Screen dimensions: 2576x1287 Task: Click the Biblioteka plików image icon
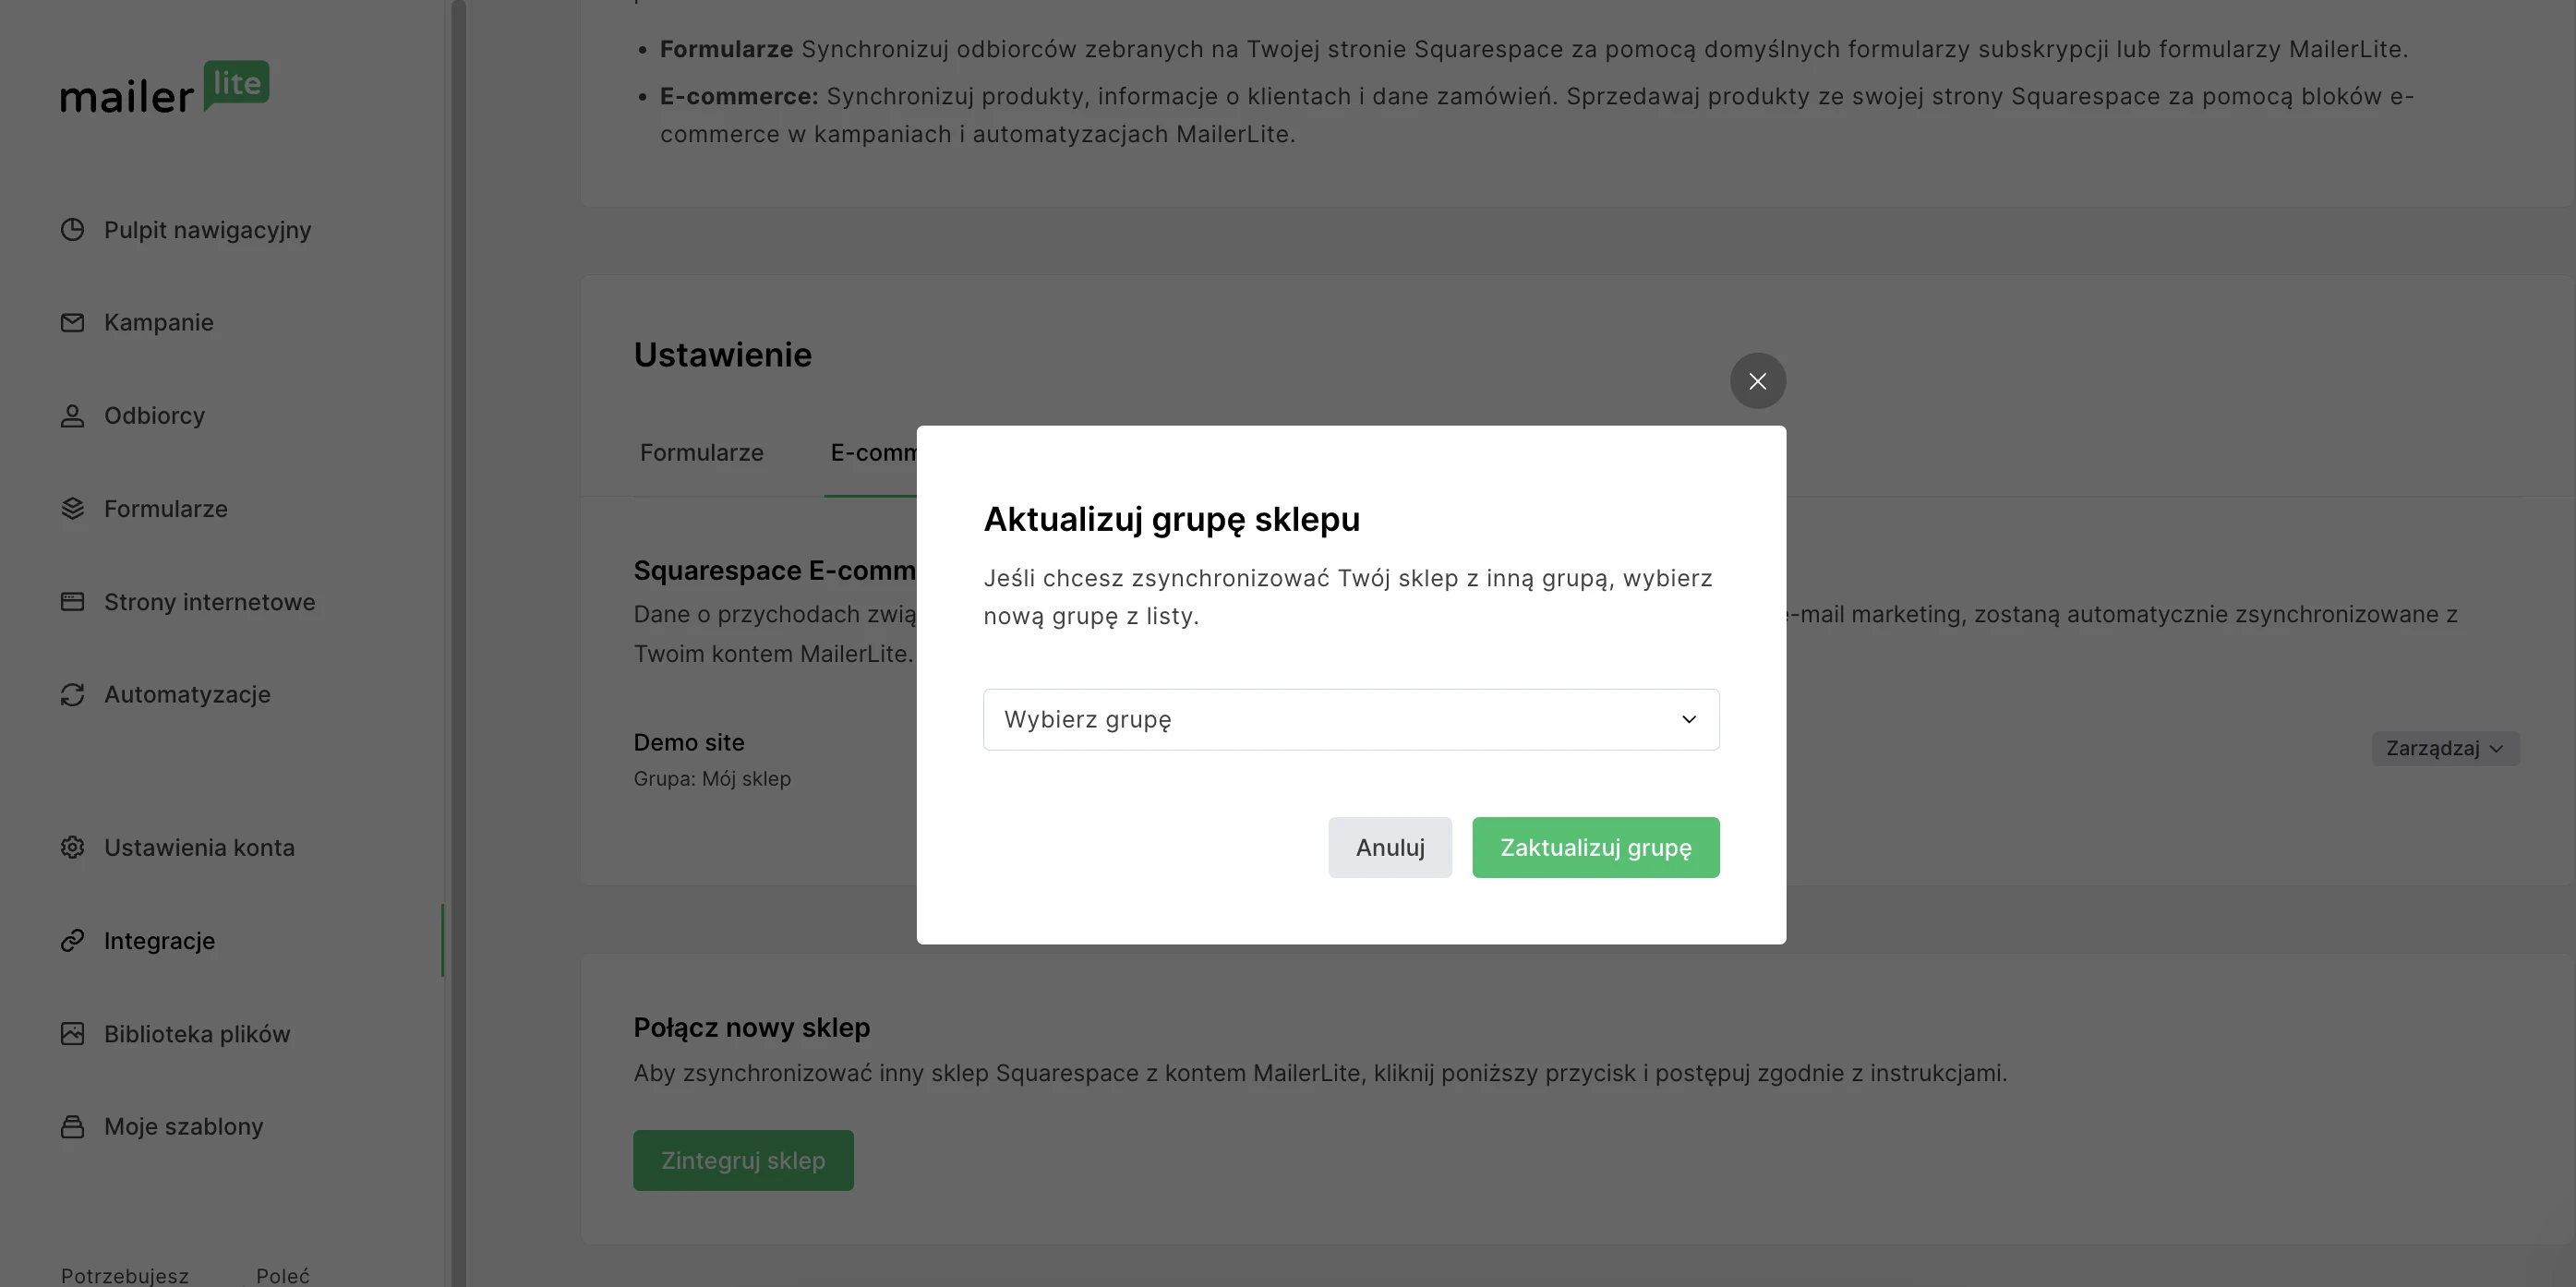(x=72, y=1034)
